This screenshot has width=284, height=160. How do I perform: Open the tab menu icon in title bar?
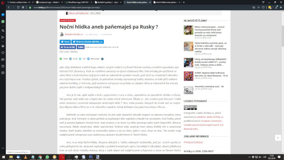[263, 2]
